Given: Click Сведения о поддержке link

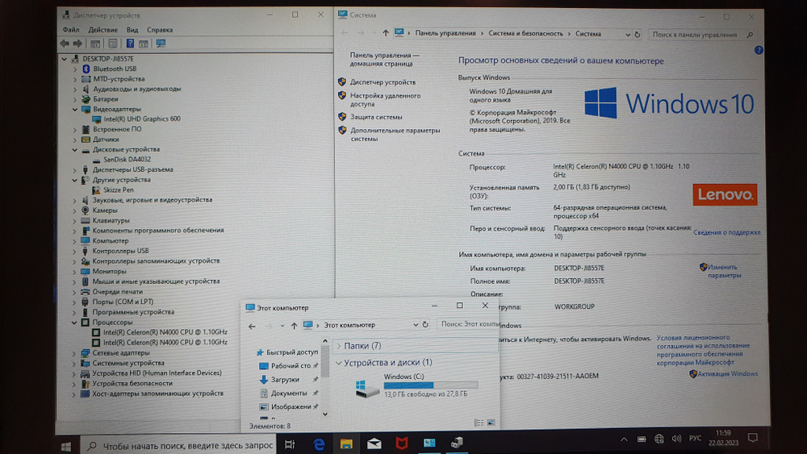Looking at the screenshot, I should pos(726,232).
